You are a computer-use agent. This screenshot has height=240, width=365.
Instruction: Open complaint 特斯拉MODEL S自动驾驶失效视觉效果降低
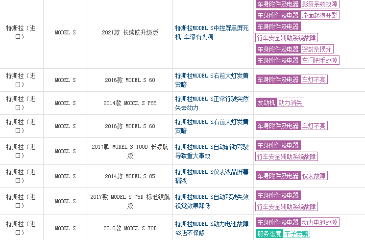click(212, 201)
